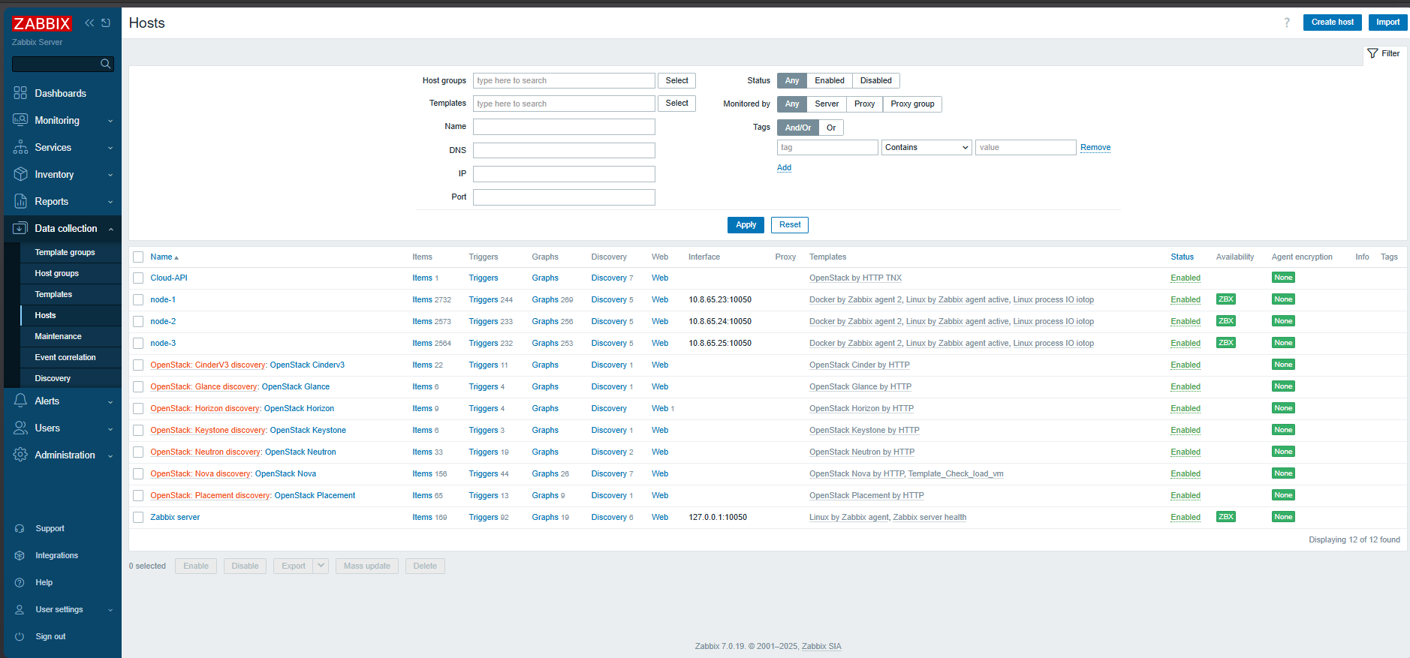Click the question mark help icon at top right
1410x658 pixels.
pyautogui.click(x=1287, y=23)
